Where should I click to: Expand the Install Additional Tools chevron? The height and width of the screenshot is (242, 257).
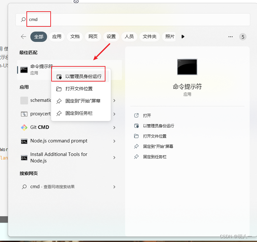(x=114, y=158)
